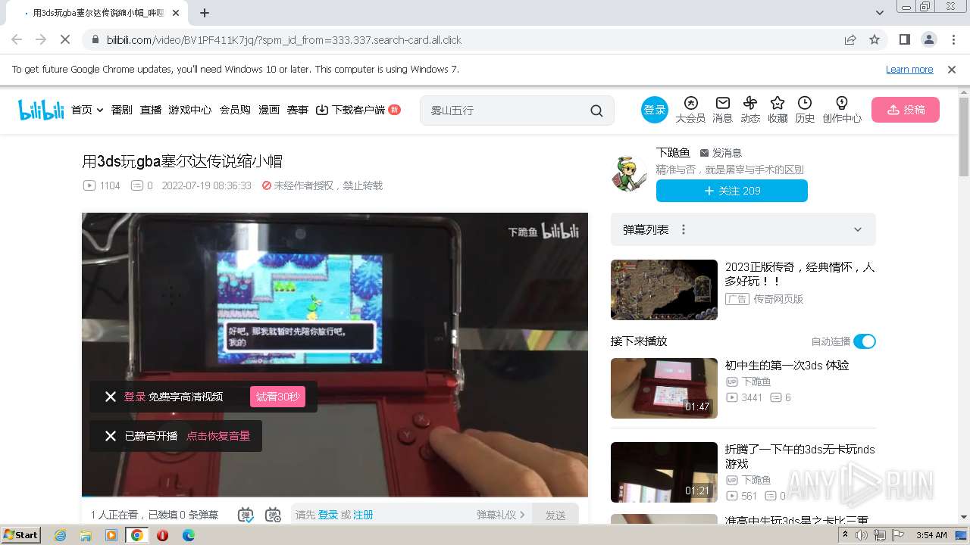Screen dimensions: 970x545
Task: Dismiss the 已静音开播 notice
Action: (x=111, y=436)
